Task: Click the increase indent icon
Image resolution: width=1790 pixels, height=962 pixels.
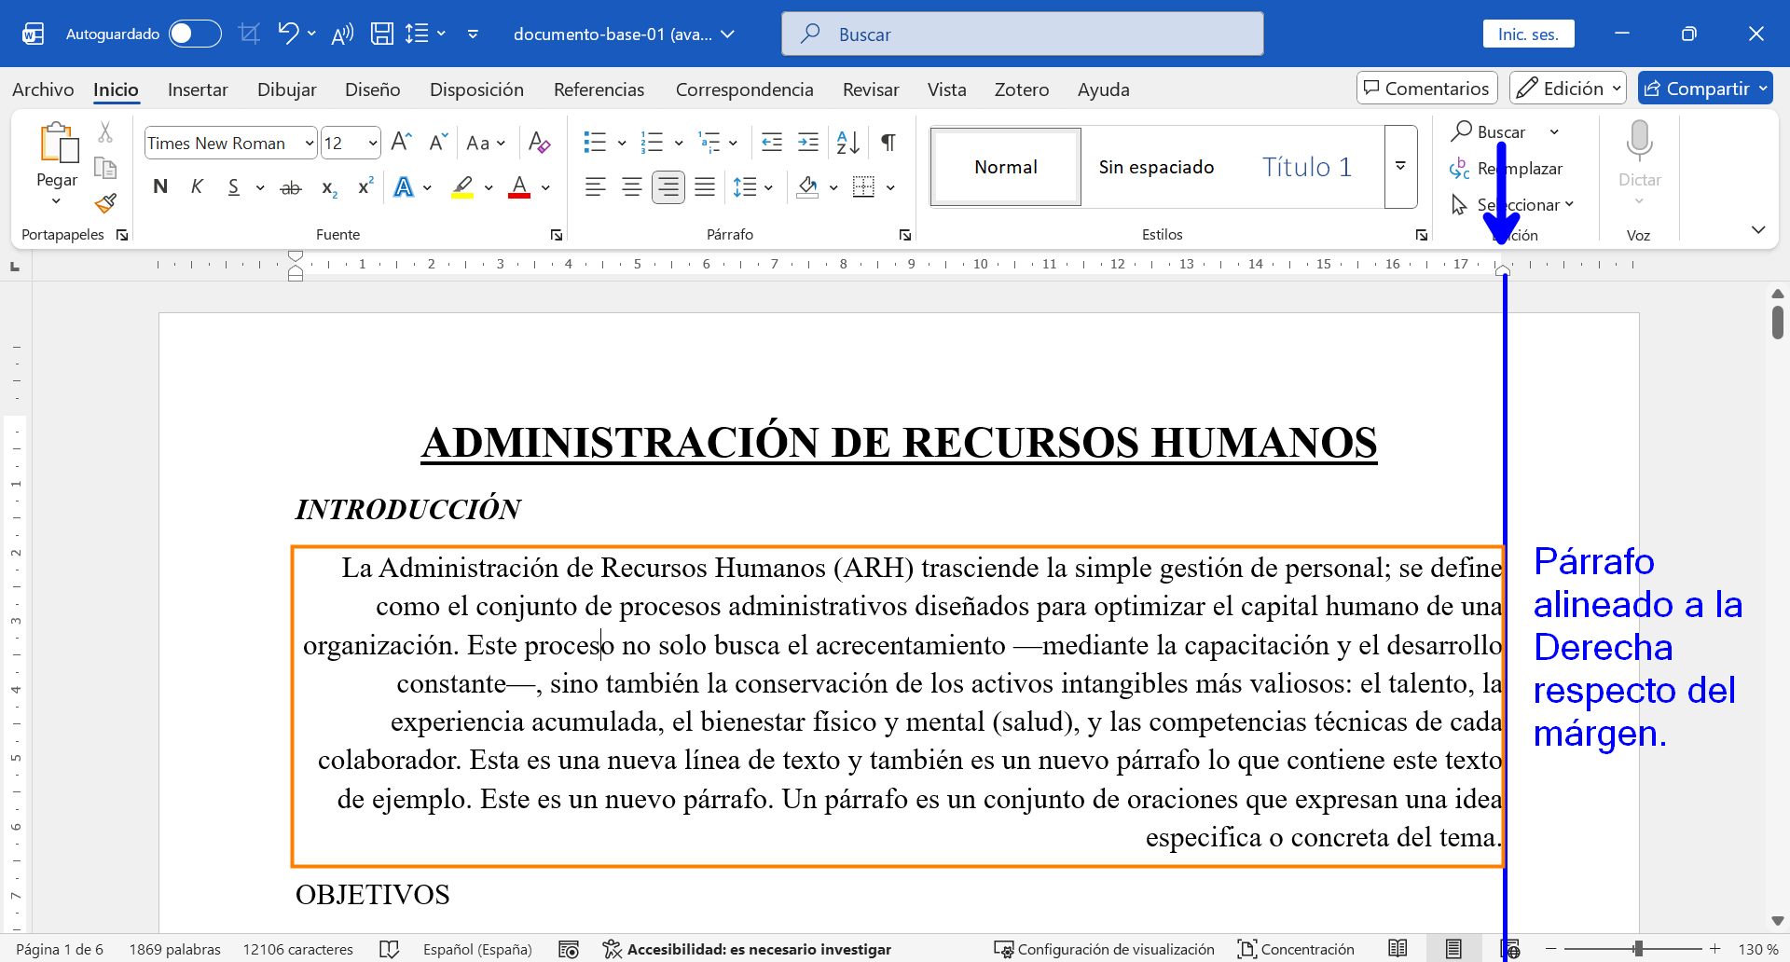Action: pos(808,143)
